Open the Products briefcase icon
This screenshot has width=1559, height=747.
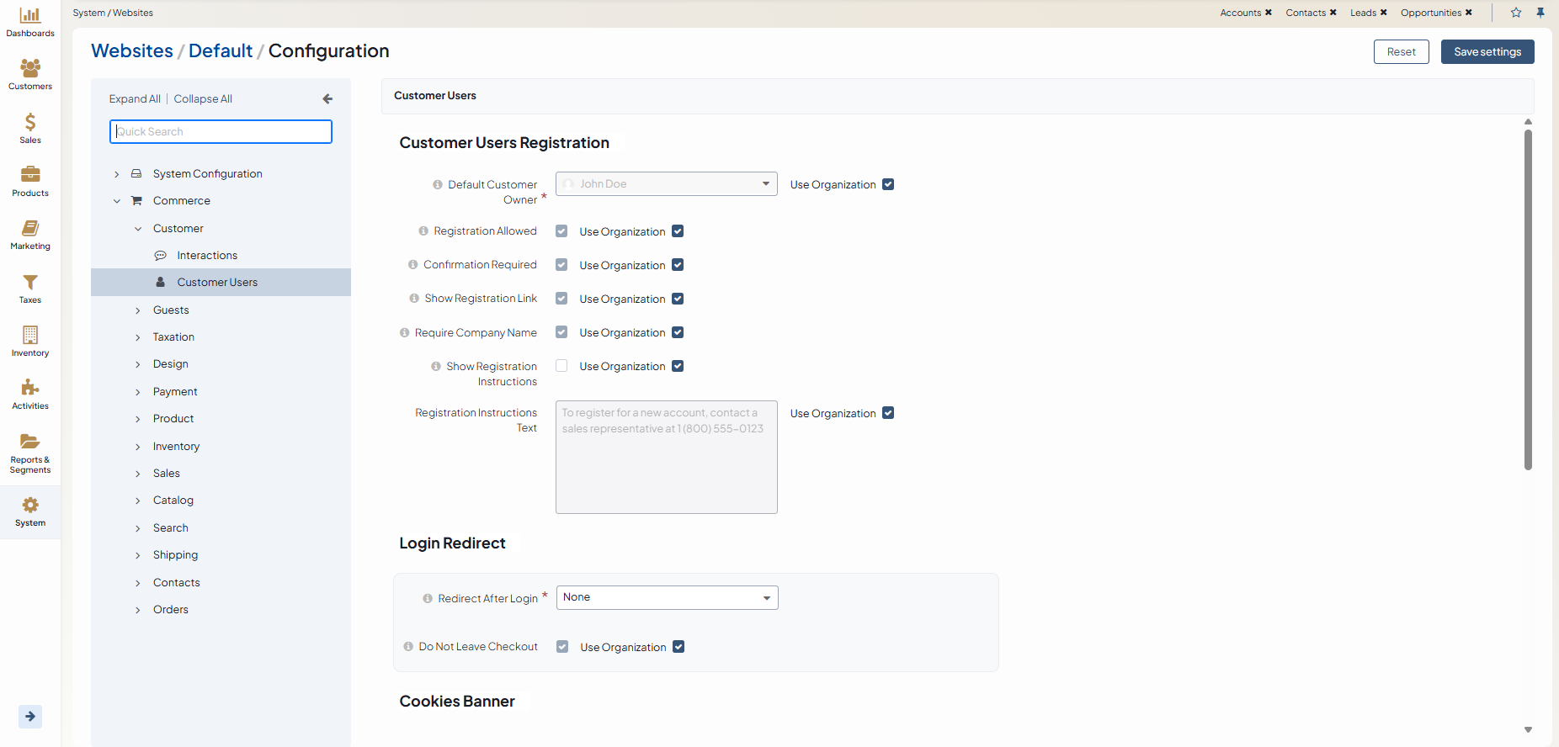click(x=30, y=175)
